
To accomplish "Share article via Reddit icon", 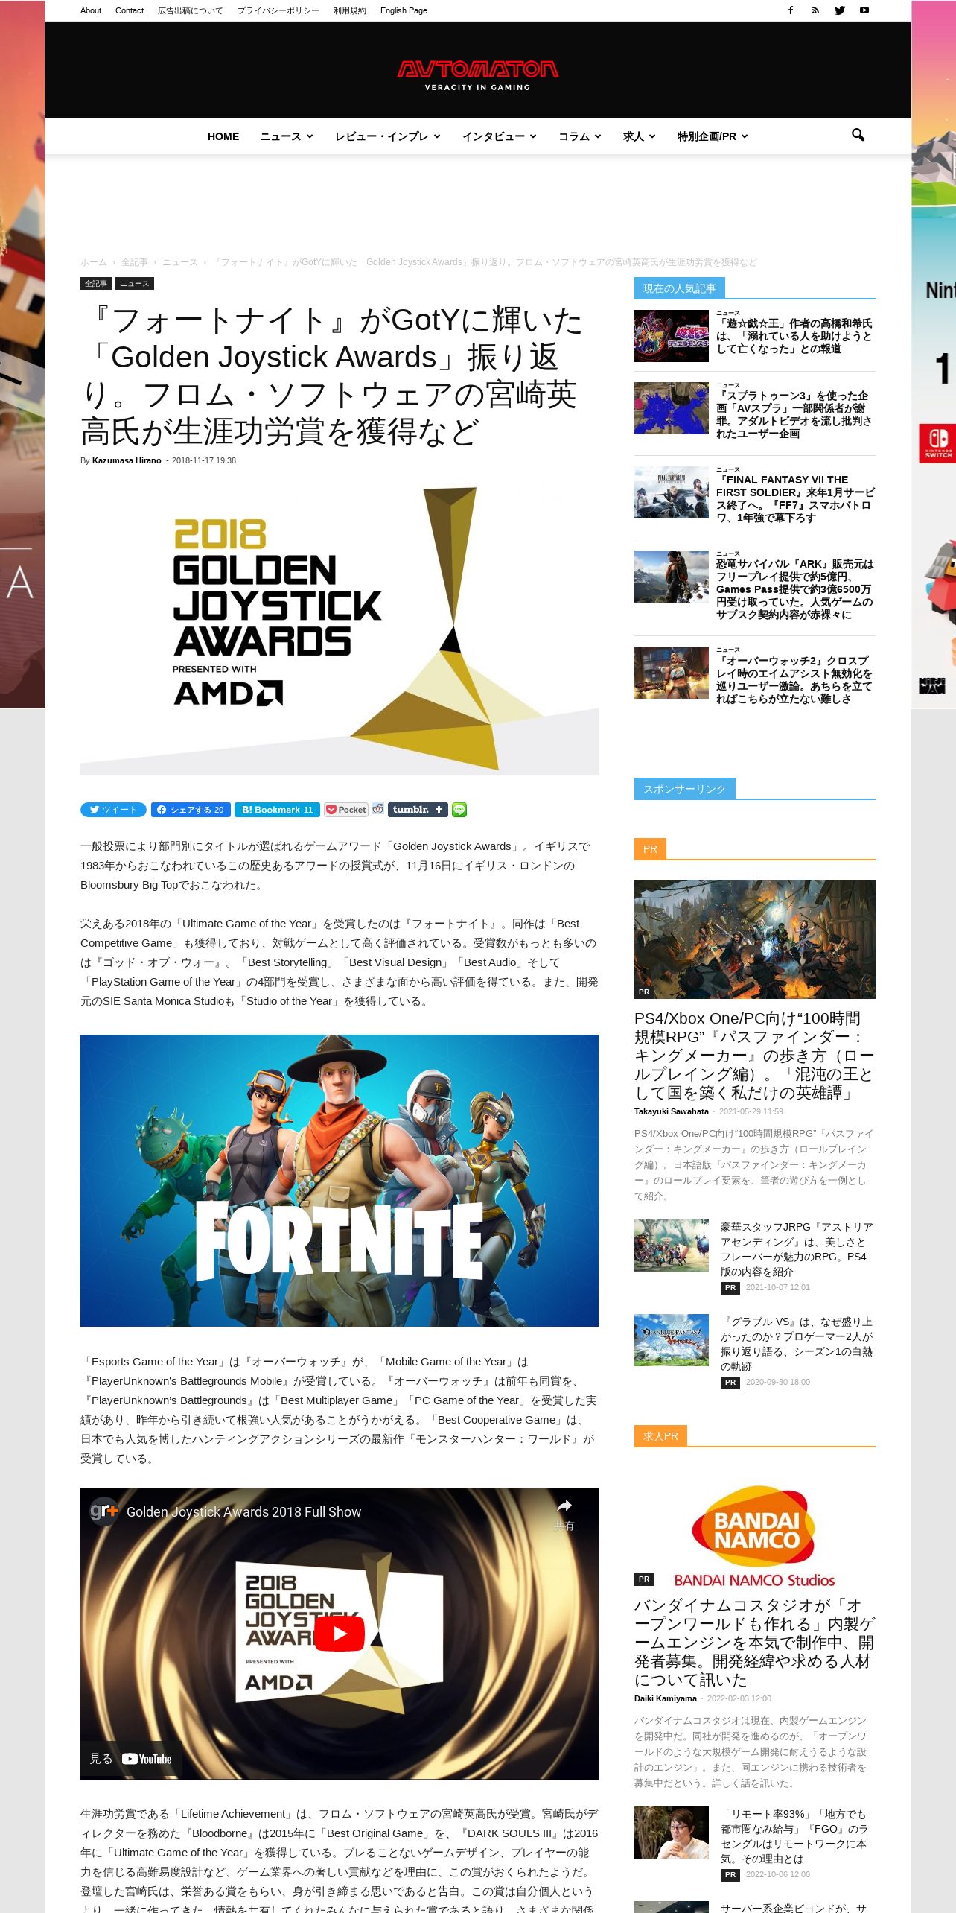I will pos(378,809).
